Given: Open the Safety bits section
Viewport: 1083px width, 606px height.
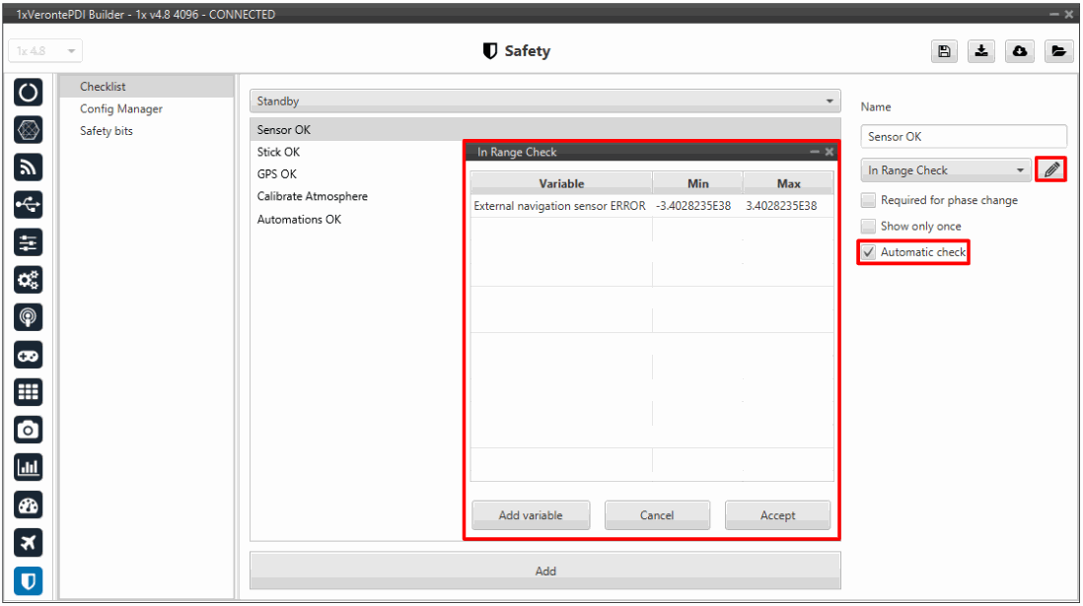Looking at the screenshot, I should (x=107, y=131).
